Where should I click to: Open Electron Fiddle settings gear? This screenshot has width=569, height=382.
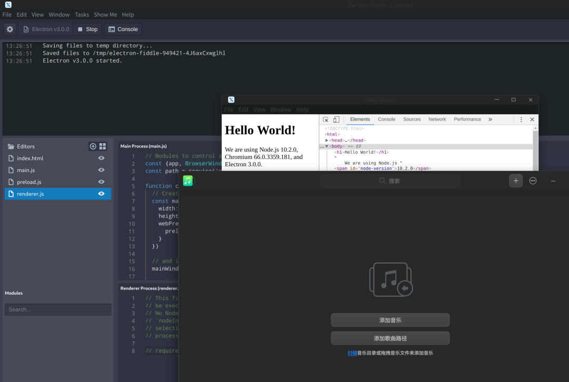[x=10, y=29]
